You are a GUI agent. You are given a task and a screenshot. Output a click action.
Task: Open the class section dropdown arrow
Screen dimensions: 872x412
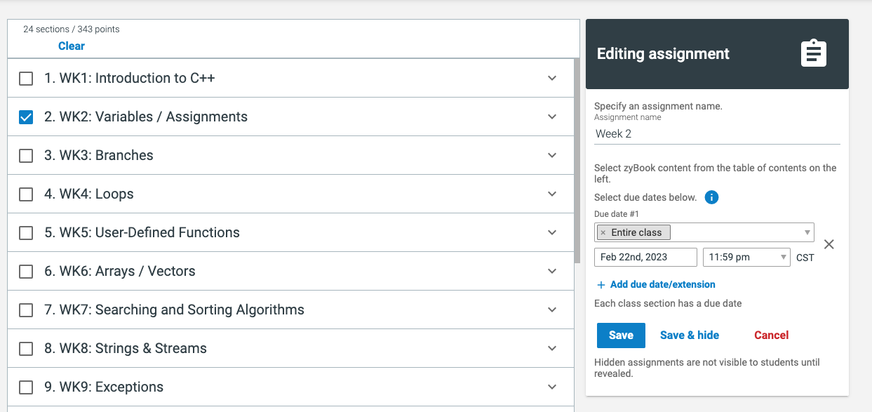[807, 232]
